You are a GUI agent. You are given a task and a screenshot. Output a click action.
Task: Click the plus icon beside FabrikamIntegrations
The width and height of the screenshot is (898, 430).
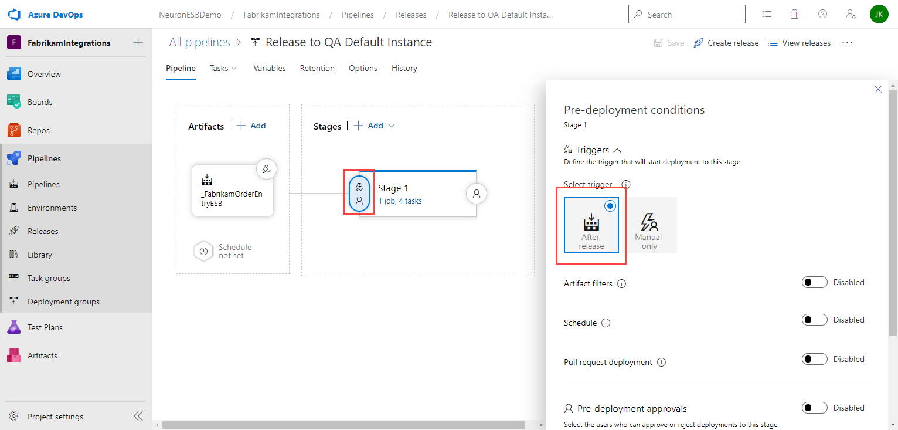pyautogui.click(x=138, y=42)
